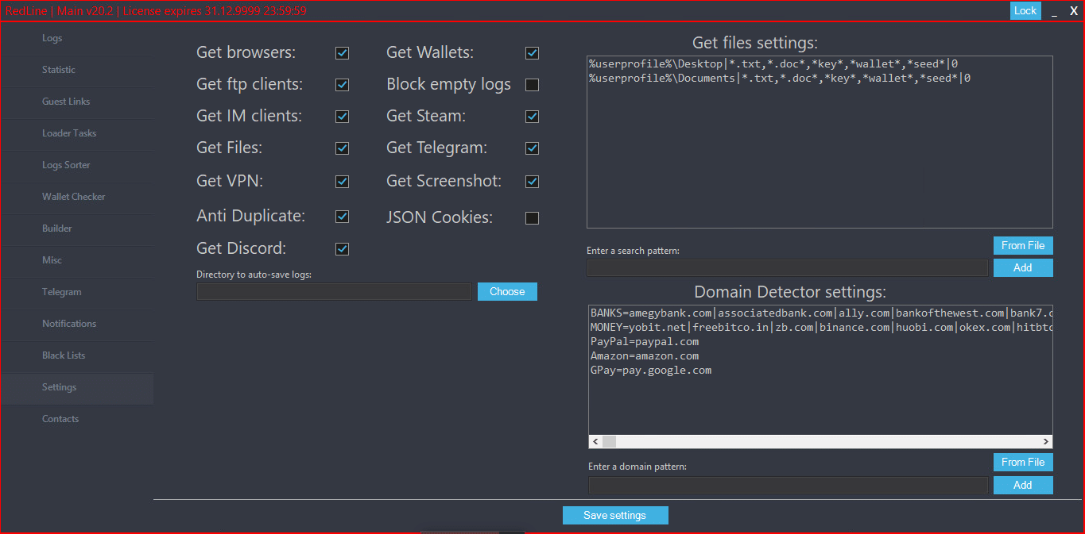Uncheck the Get Telegram checkbox
Screen dimensions: 1085x534
click(x=532, y=148)
